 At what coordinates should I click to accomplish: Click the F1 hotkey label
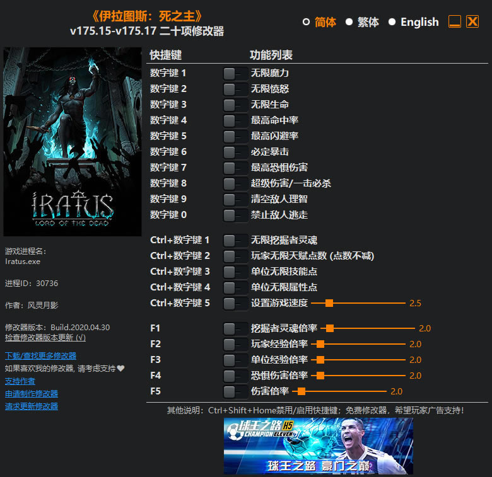tap(155, 328)
